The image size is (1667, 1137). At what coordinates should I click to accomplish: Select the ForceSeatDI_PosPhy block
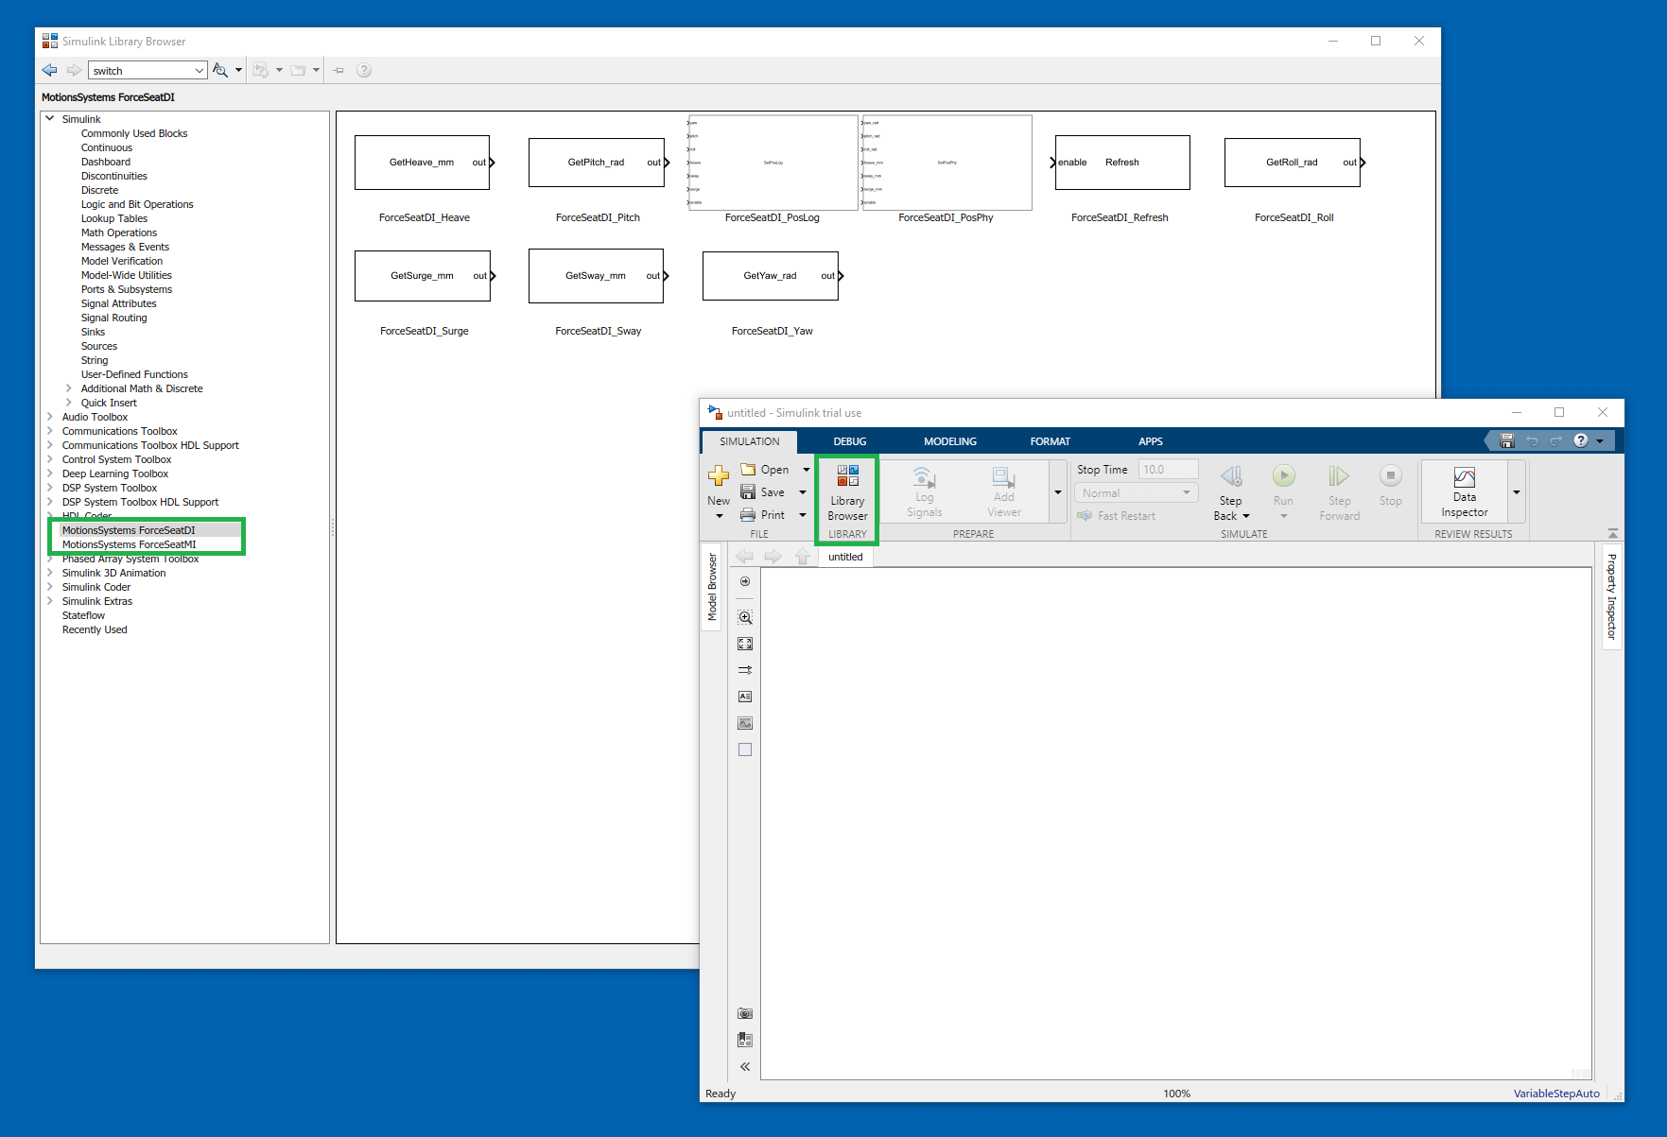(946, 163)
